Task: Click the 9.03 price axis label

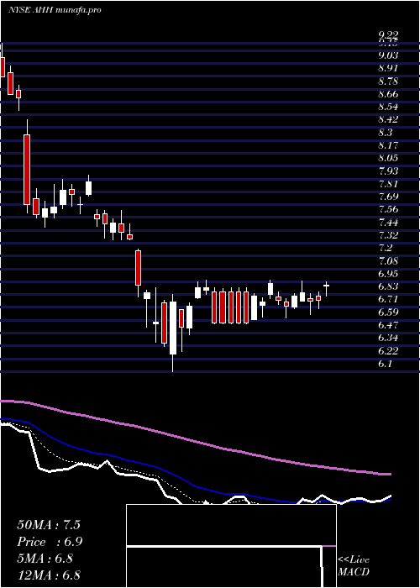Action: [x=388, y=55]
